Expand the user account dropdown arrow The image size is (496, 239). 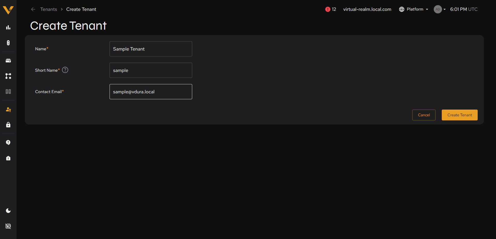pos(445,9)
